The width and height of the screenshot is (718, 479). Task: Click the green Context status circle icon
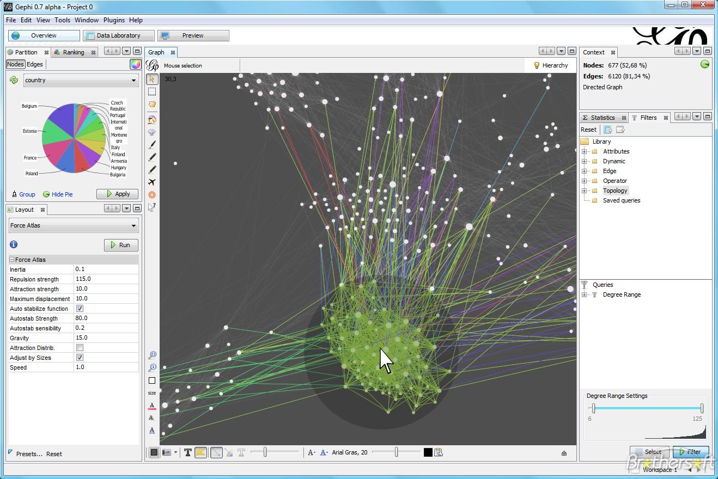pos(705,64)
